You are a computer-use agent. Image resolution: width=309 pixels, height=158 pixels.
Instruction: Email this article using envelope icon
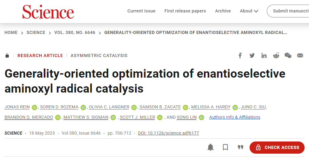pyautogui.click(x=300, y=55)
